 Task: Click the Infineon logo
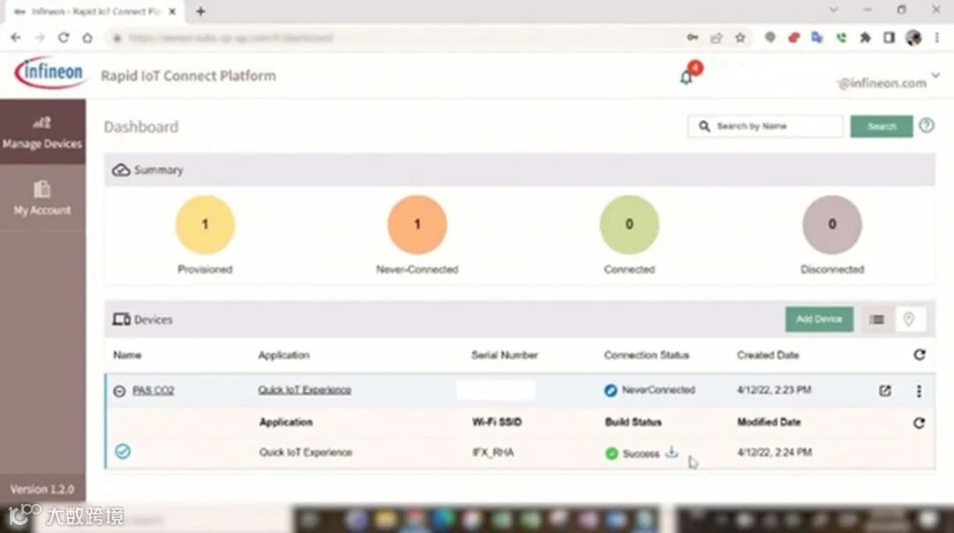(x=49, y=73)
